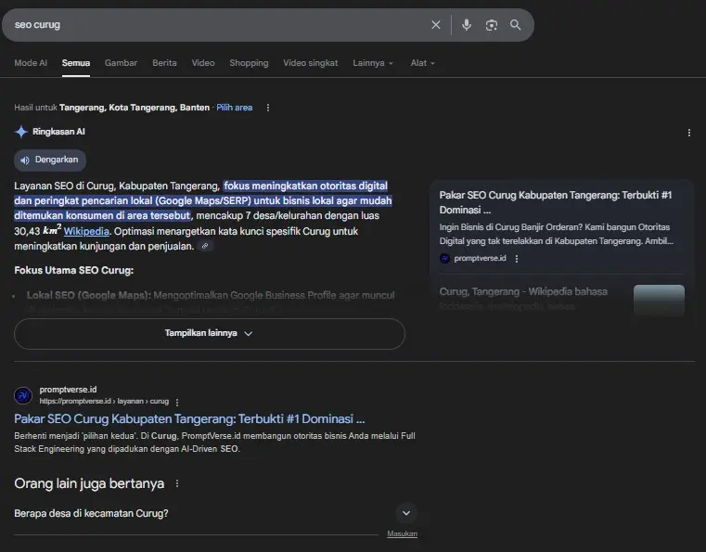Viewport: 706px width, 552px height.
Task: Play the summary with the Dengarkan button
Action: tap(50, 160)
